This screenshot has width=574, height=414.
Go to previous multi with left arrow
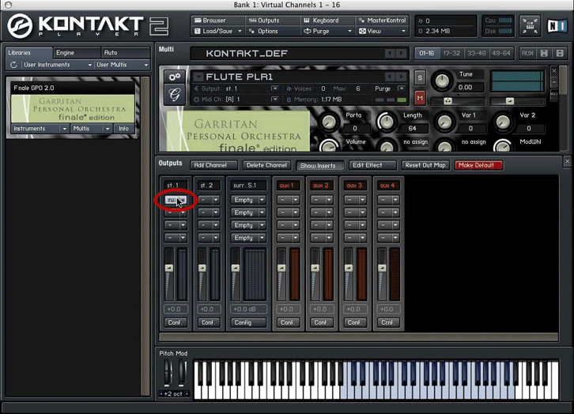point(390,54)
